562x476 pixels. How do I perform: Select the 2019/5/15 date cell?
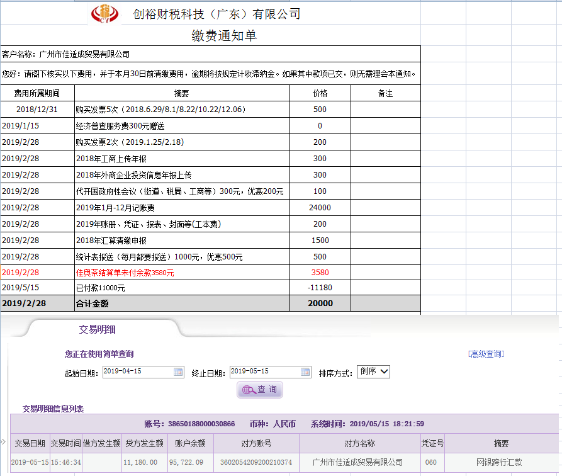[x=37, y=288]
